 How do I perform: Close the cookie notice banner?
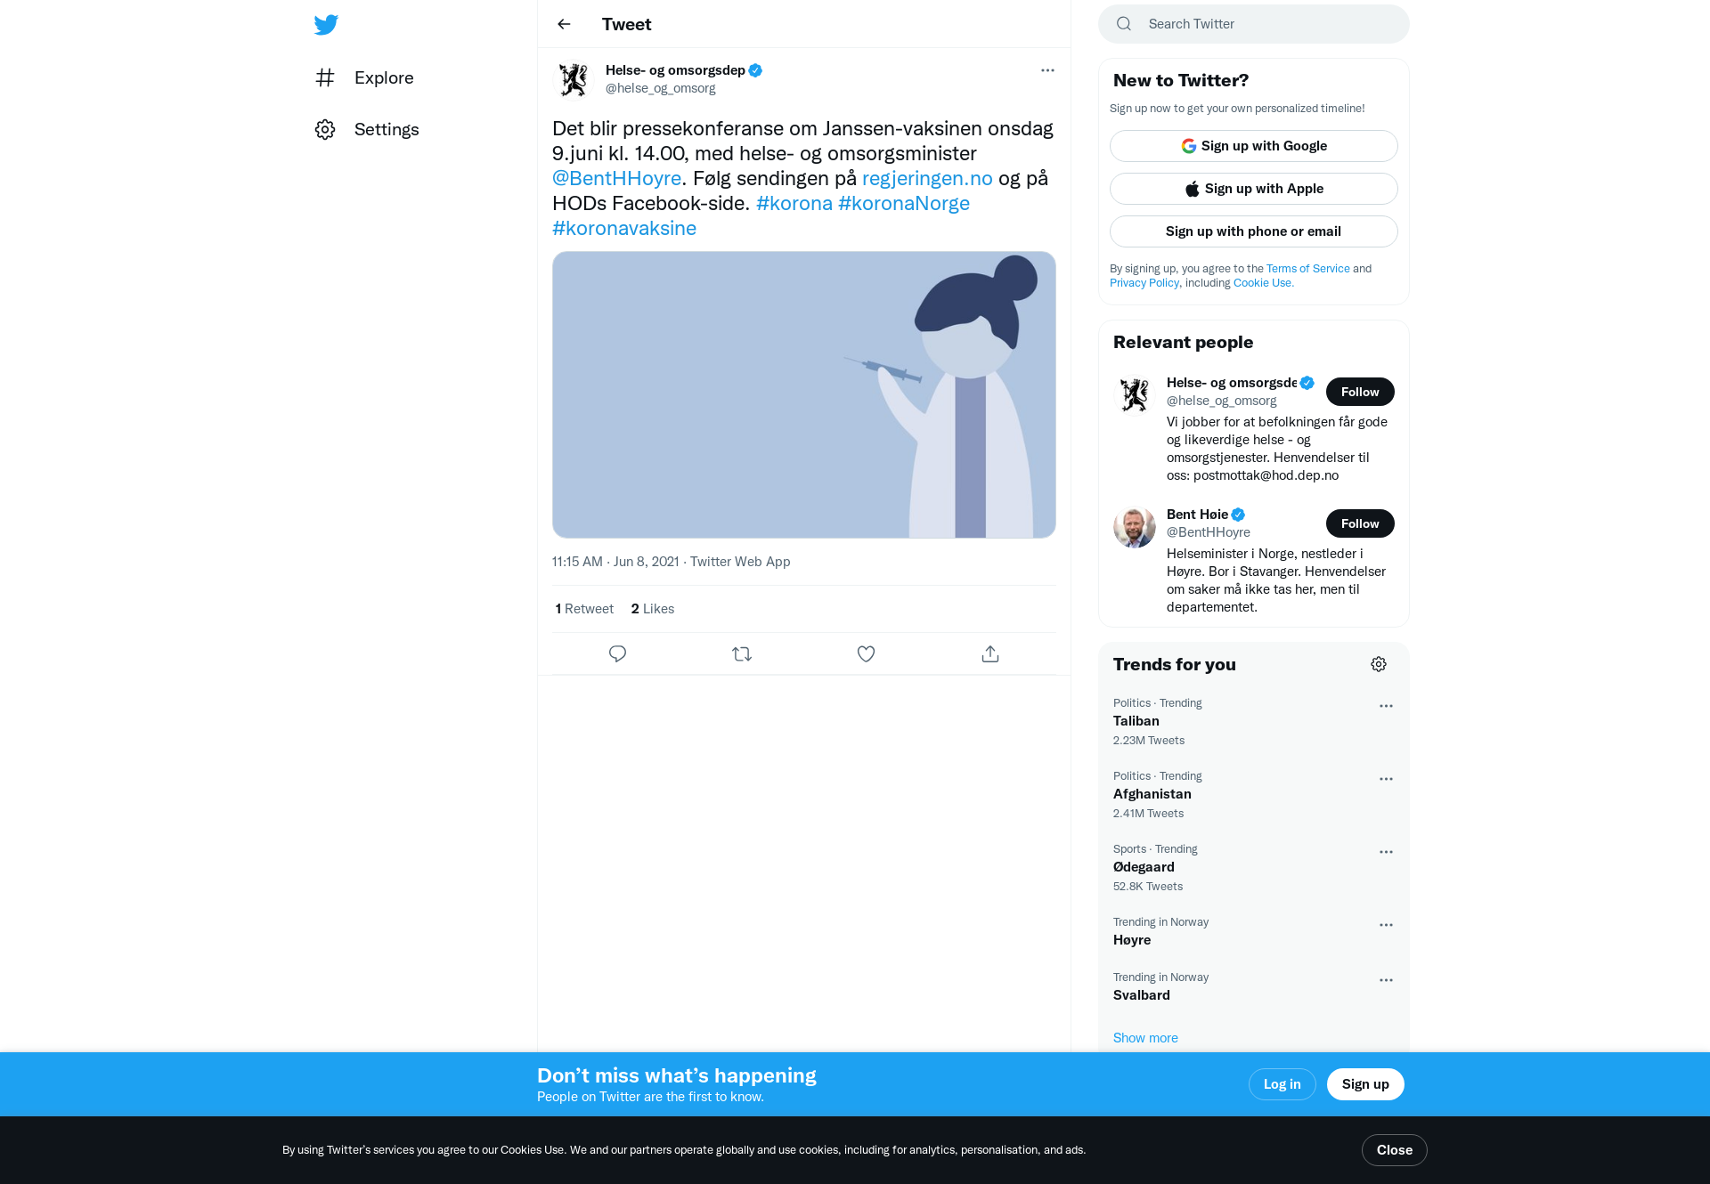(x=1394, y=1150)
